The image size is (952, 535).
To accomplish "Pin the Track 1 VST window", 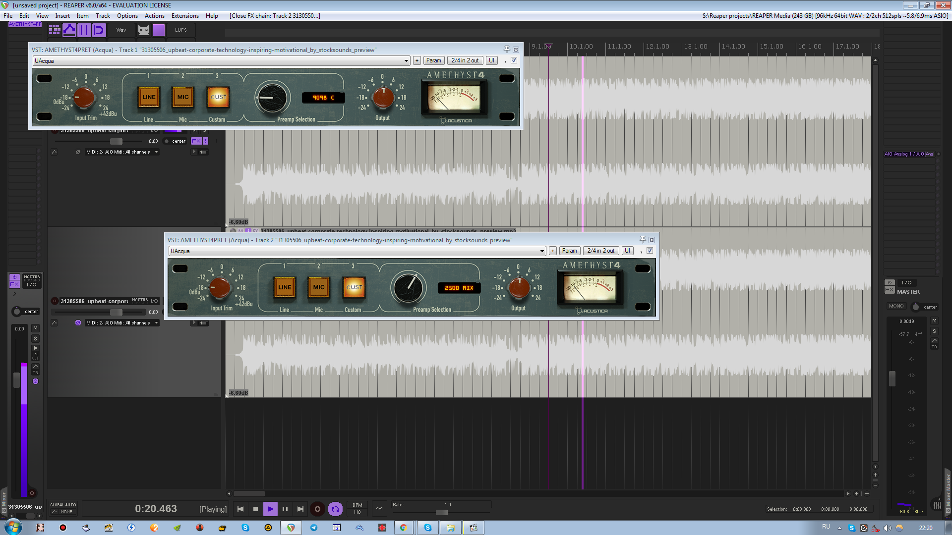I will pos(507,49).
